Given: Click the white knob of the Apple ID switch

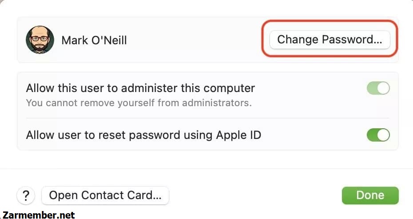Looking at the screenshot, I should coord(383,135).
